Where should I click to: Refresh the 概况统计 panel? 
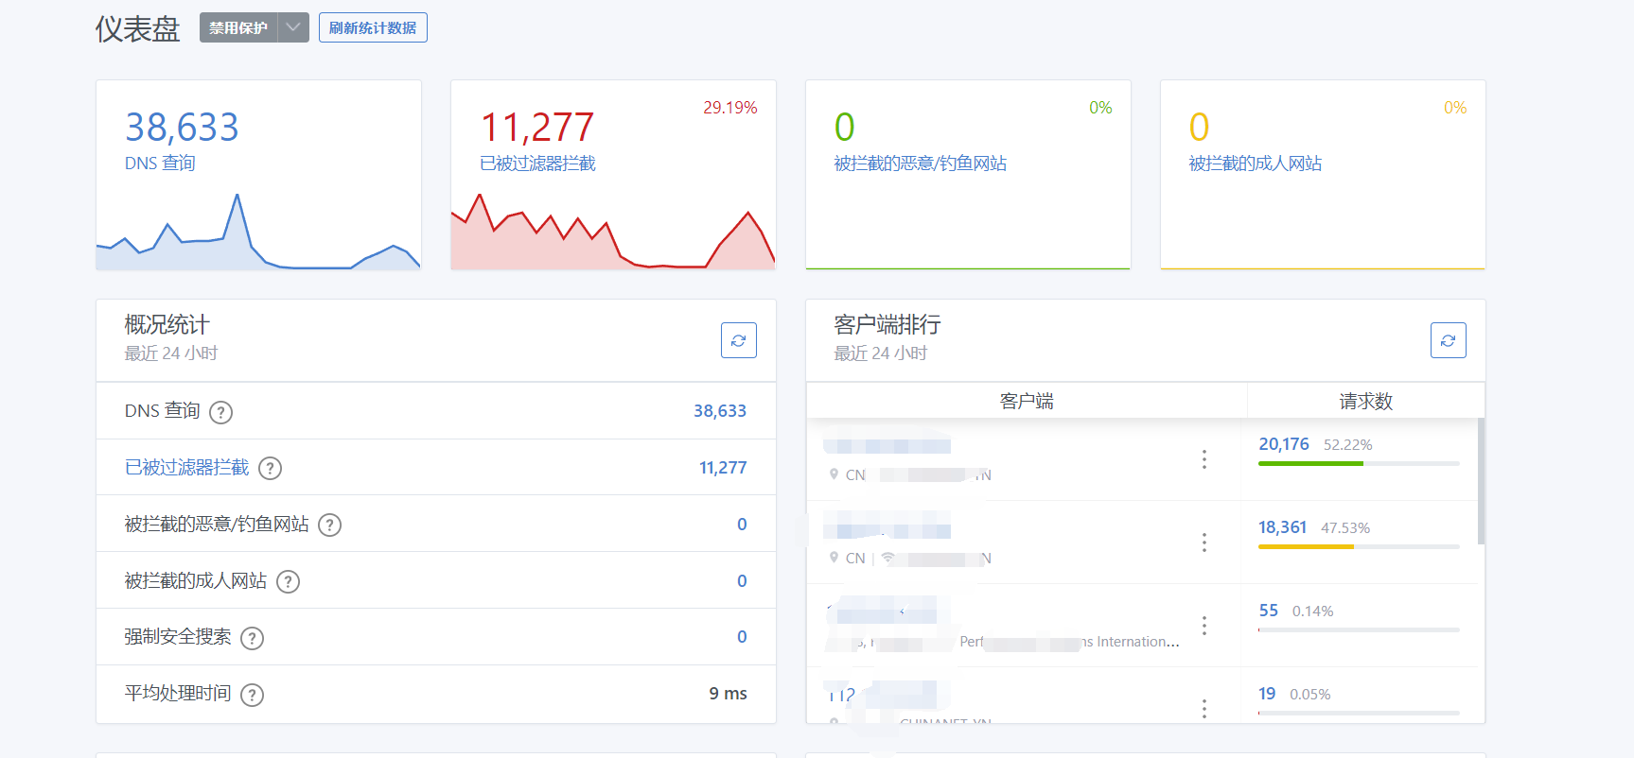(739, 340)
